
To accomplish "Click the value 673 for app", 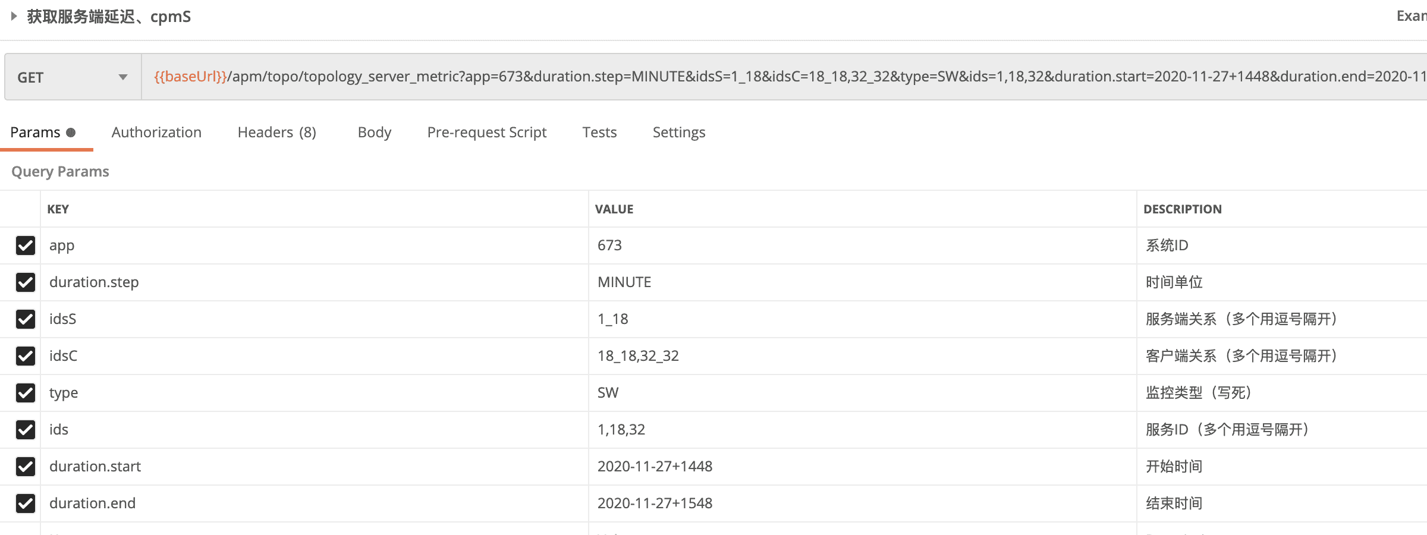I will tap(609, 246).
